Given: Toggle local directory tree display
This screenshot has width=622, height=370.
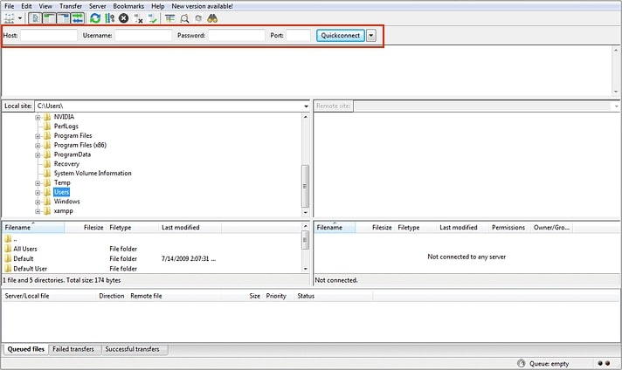Looking at the screenshot, I should pos(49,18).
